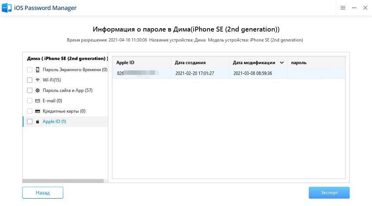Image resolution: width=372 pixels, height=206 pixels.
Task: Check the Wi-Fi(15) checkbox
Action: (30, 80)
